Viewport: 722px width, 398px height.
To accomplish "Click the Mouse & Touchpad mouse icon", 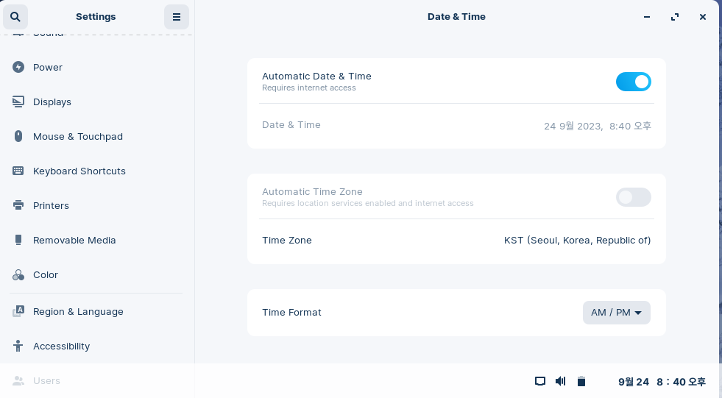I will coord(18,136).
